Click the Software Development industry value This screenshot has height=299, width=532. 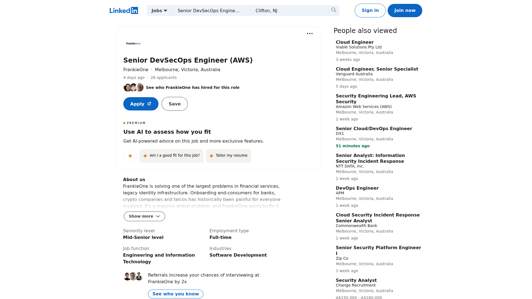pyautogui.click(x=238, y=255)
